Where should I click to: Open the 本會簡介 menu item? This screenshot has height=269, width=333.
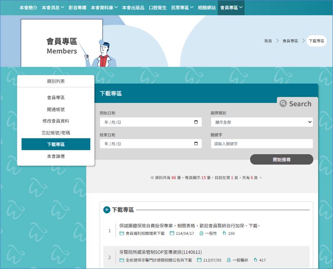click(28, 8)
